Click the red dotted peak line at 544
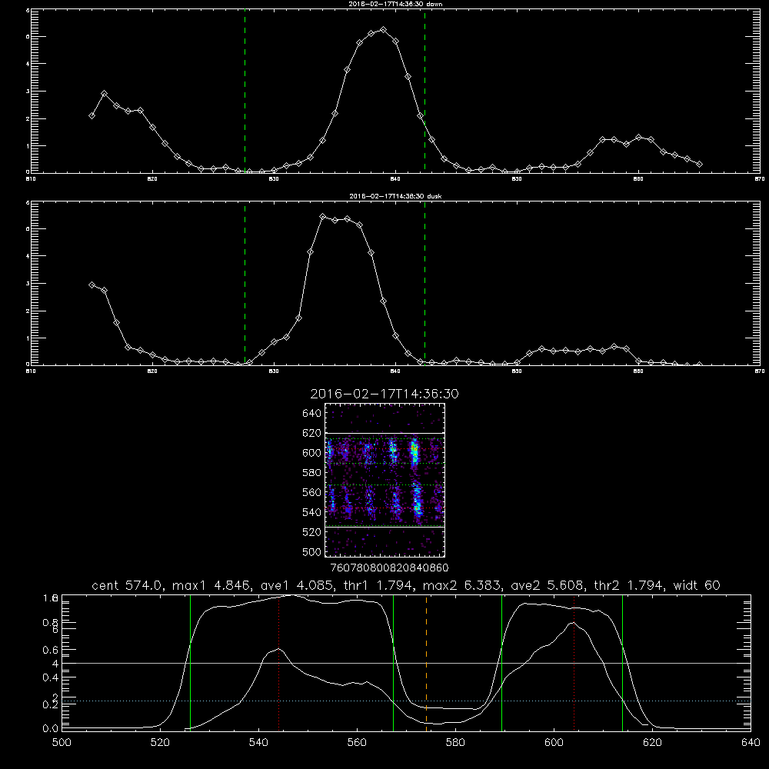Image resolution: width=769 pixels, height=769 pixels. 278,662
